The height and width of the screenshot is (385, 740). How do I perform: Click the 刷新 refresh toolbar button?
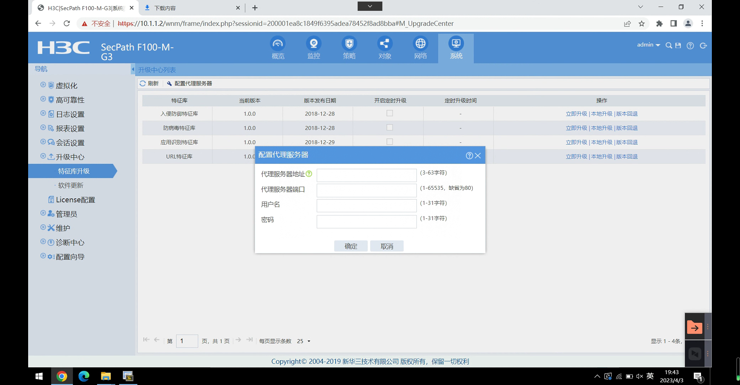click(149, 83)
